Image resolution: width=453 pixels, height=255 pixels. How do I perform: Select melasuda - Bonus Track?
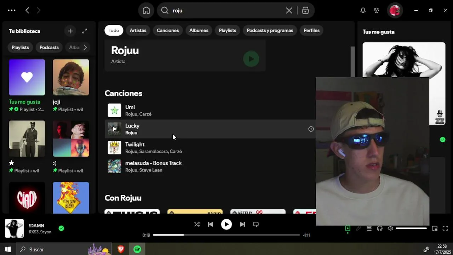[153, 163]
